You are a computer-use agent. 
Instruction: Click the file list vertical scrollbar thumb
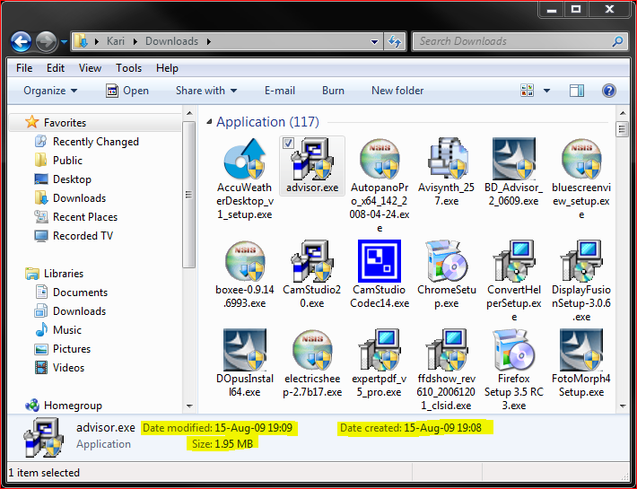coord(623,129)
